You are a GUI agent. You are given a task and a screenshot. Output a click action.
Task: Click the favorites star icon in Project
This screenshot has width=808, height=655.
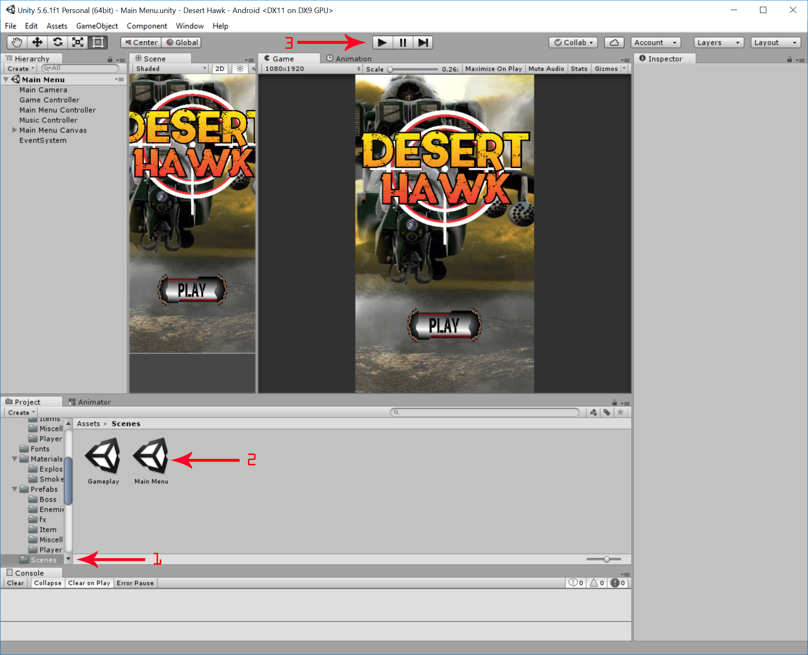pyautogui.click(x=620, y=412)
